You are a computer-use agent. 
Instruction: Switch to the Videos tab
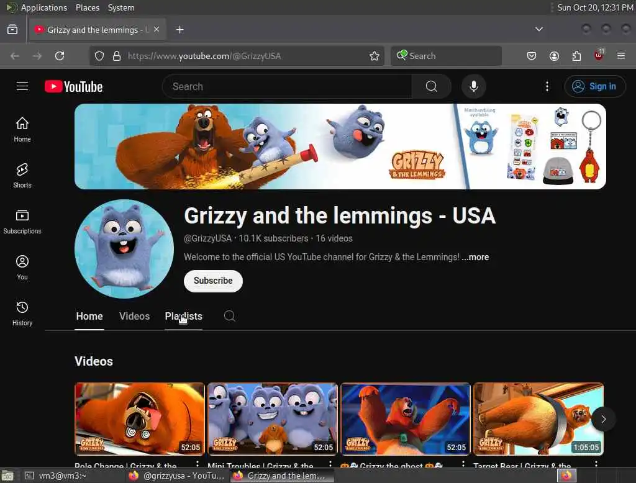pos(134,317)
